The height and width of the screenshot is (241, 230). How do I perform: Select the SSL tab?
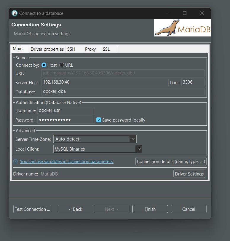(x=106, y=49)
